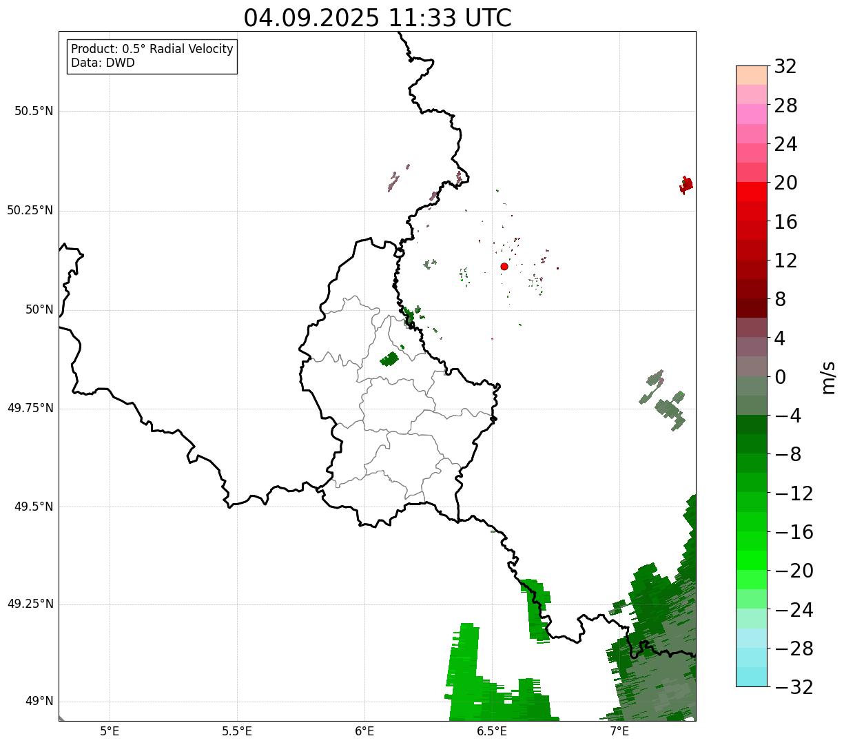Click colorbar tick label 8
The width and height of the screenshot is (844, 745).
[780, 299]
